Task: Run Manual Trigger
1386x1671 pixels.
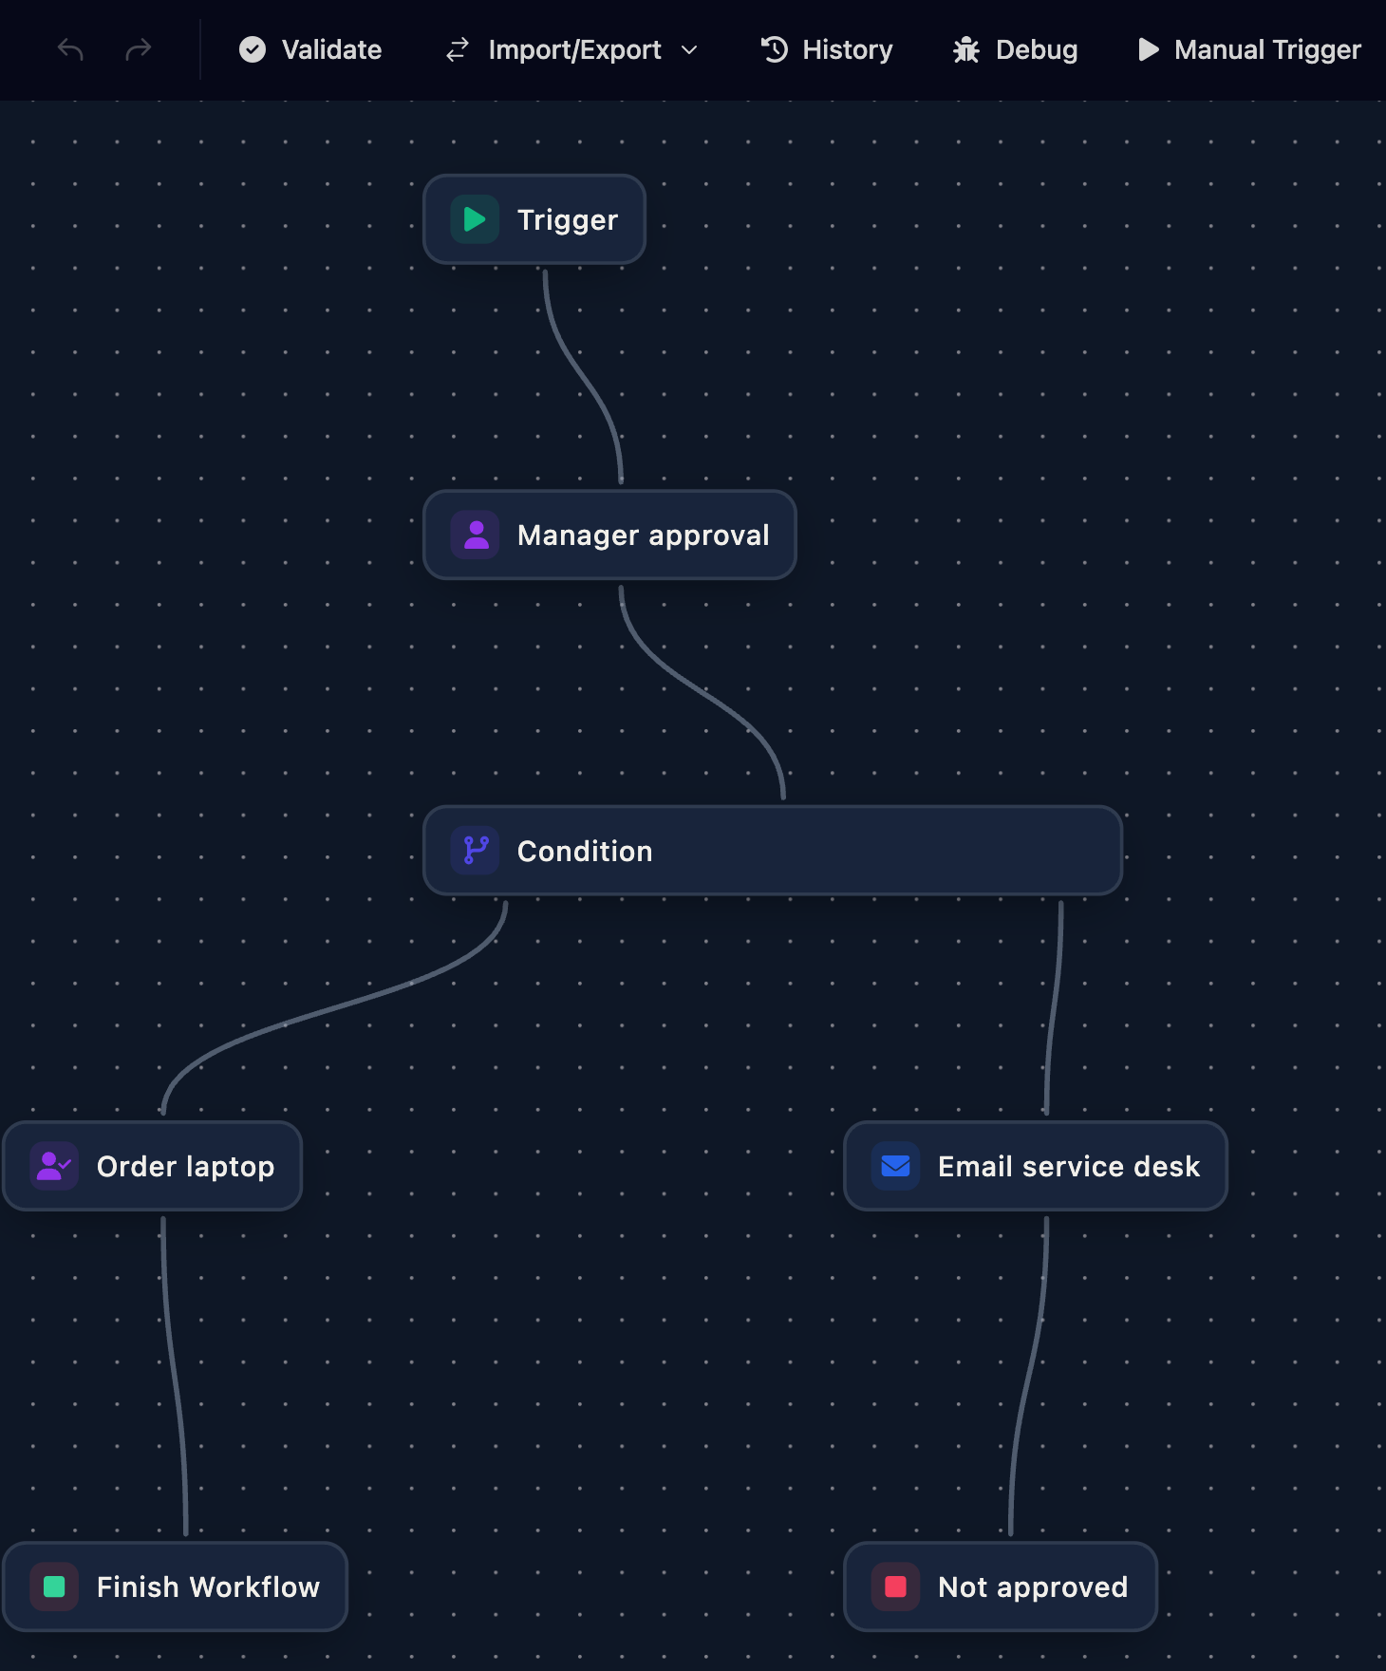Action: [1249, 49]
